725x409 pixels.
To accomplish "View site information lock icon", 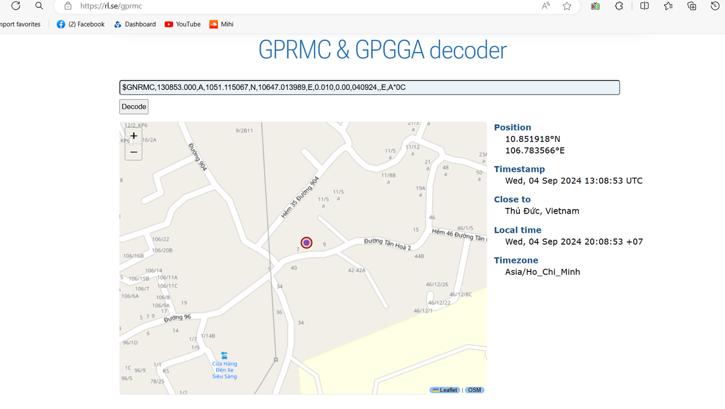I will (x=68, y=6).
